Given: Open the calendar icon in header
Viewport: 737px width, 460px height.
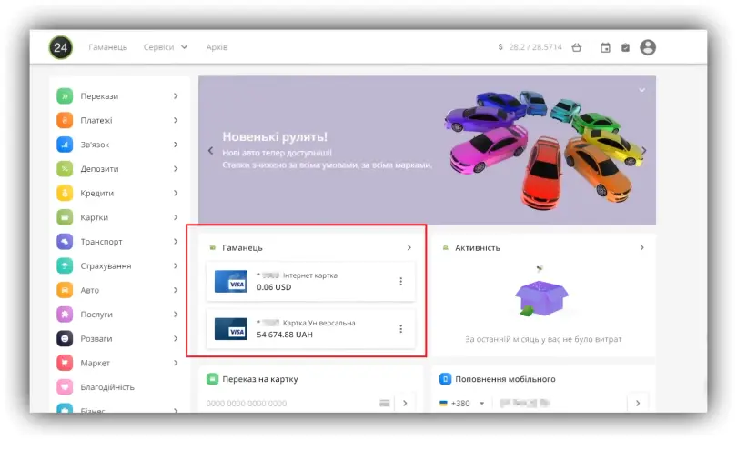Looking at the screenshot, I should pos(605,47).
